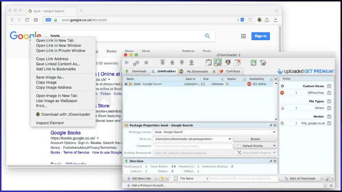Open the Downloads tab in JDownloader
This screenshot has height=192, width=342.
[x=136, y=71]
